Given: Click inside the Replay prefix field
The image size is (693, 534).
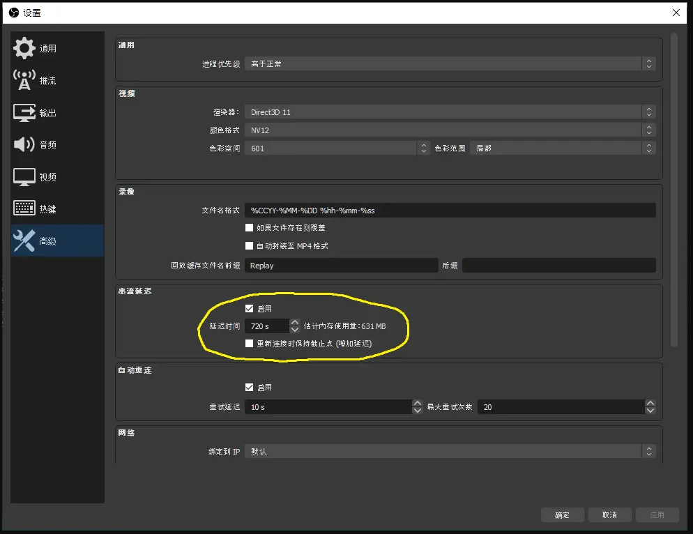Looking at the screenshot, I should click(341, 265).
